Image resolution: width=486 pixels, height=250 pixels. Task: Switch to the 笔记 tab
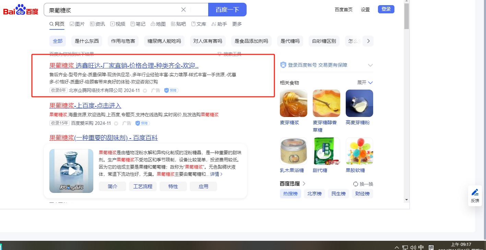tap(138, 24)
